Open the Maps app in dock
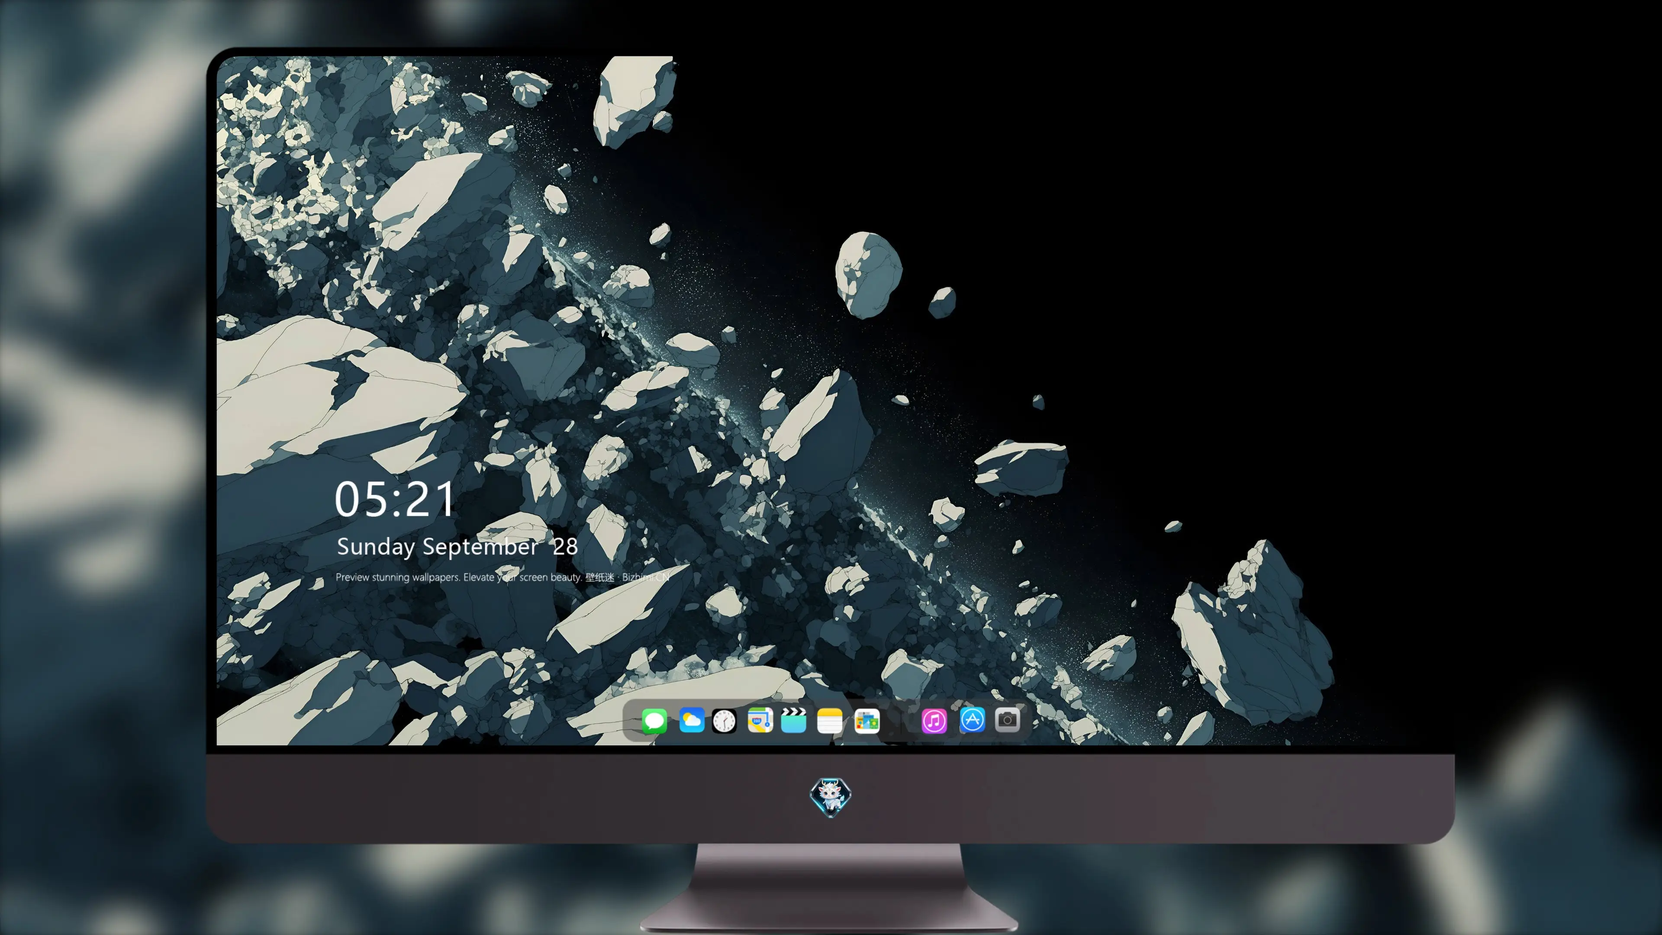The height and width of the screenshot is (935, 1662). click(760, 720)
